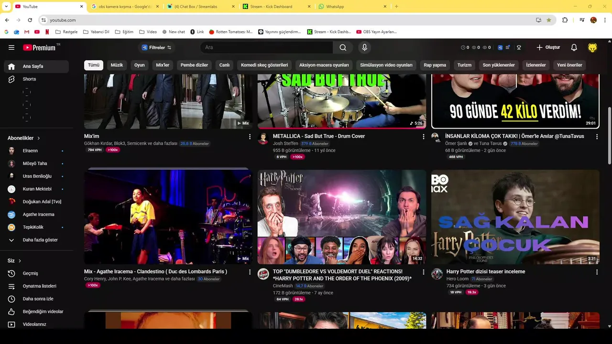Open the Yabancı Dil bookmarks folder

[96, 32]
